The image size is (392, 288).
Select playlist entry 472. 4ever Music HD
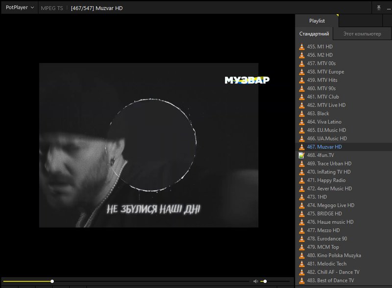343,189
